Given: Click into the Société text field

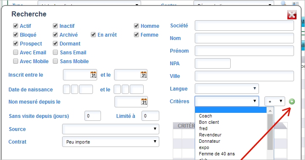Looking at the screenshot, I should [244, 25].
